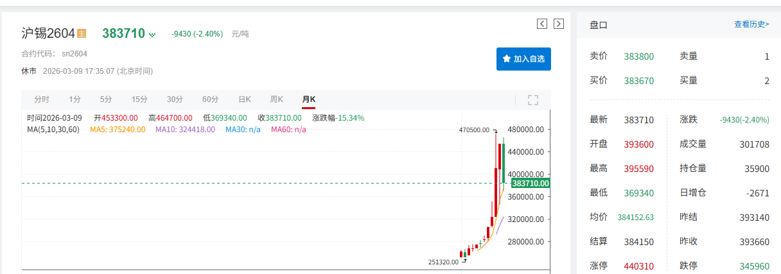
Task: Select the active 月K monthly tab
Action: pyautogui.click(x=309, y=99)
